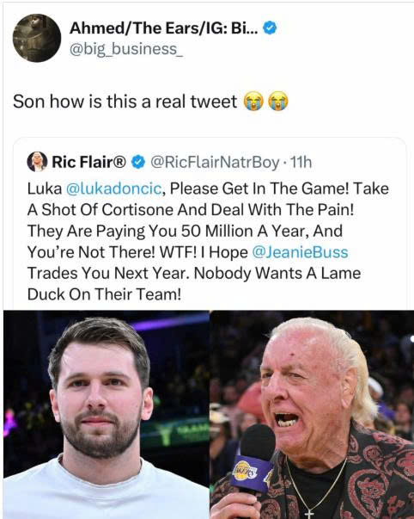This screenshot has height=519, width=414.
Task: Open the 11h timestamp
Action: pyautogui.click(x=301, y=162)
